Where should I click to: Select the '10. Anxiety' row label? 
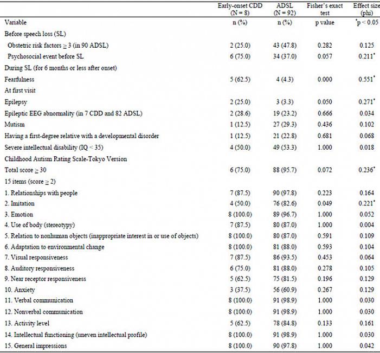(x=20, y=290)
